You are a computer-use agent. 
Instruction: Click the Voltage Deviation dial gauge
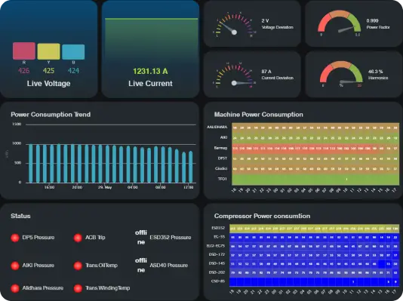(x=235, y=25)
